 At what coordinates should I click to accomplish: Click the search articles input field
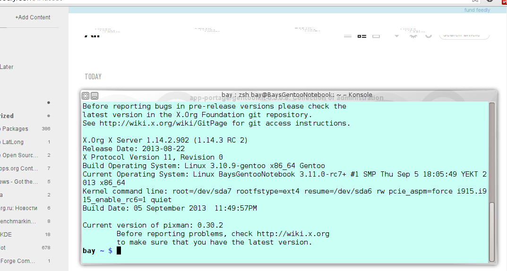pos(464,35)
